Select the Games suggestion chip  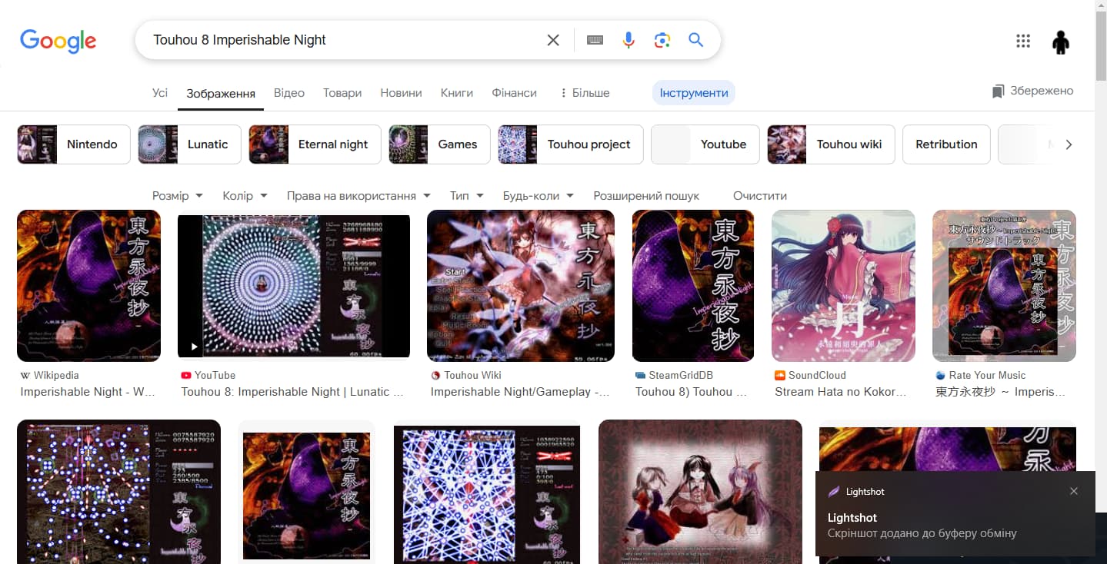(x=439, y=144)
